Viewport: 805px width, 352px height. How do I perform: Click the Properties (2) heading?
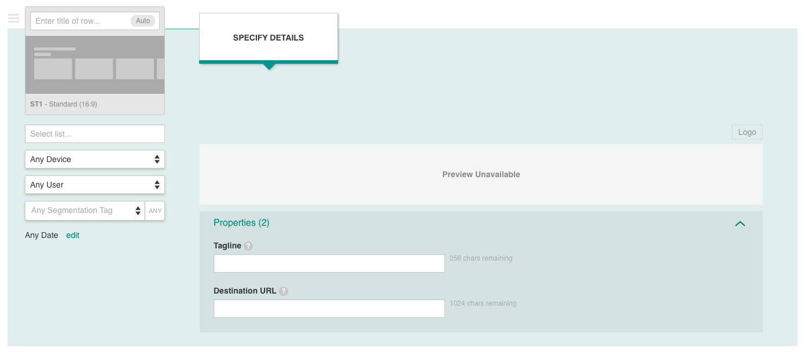[241, 223]
